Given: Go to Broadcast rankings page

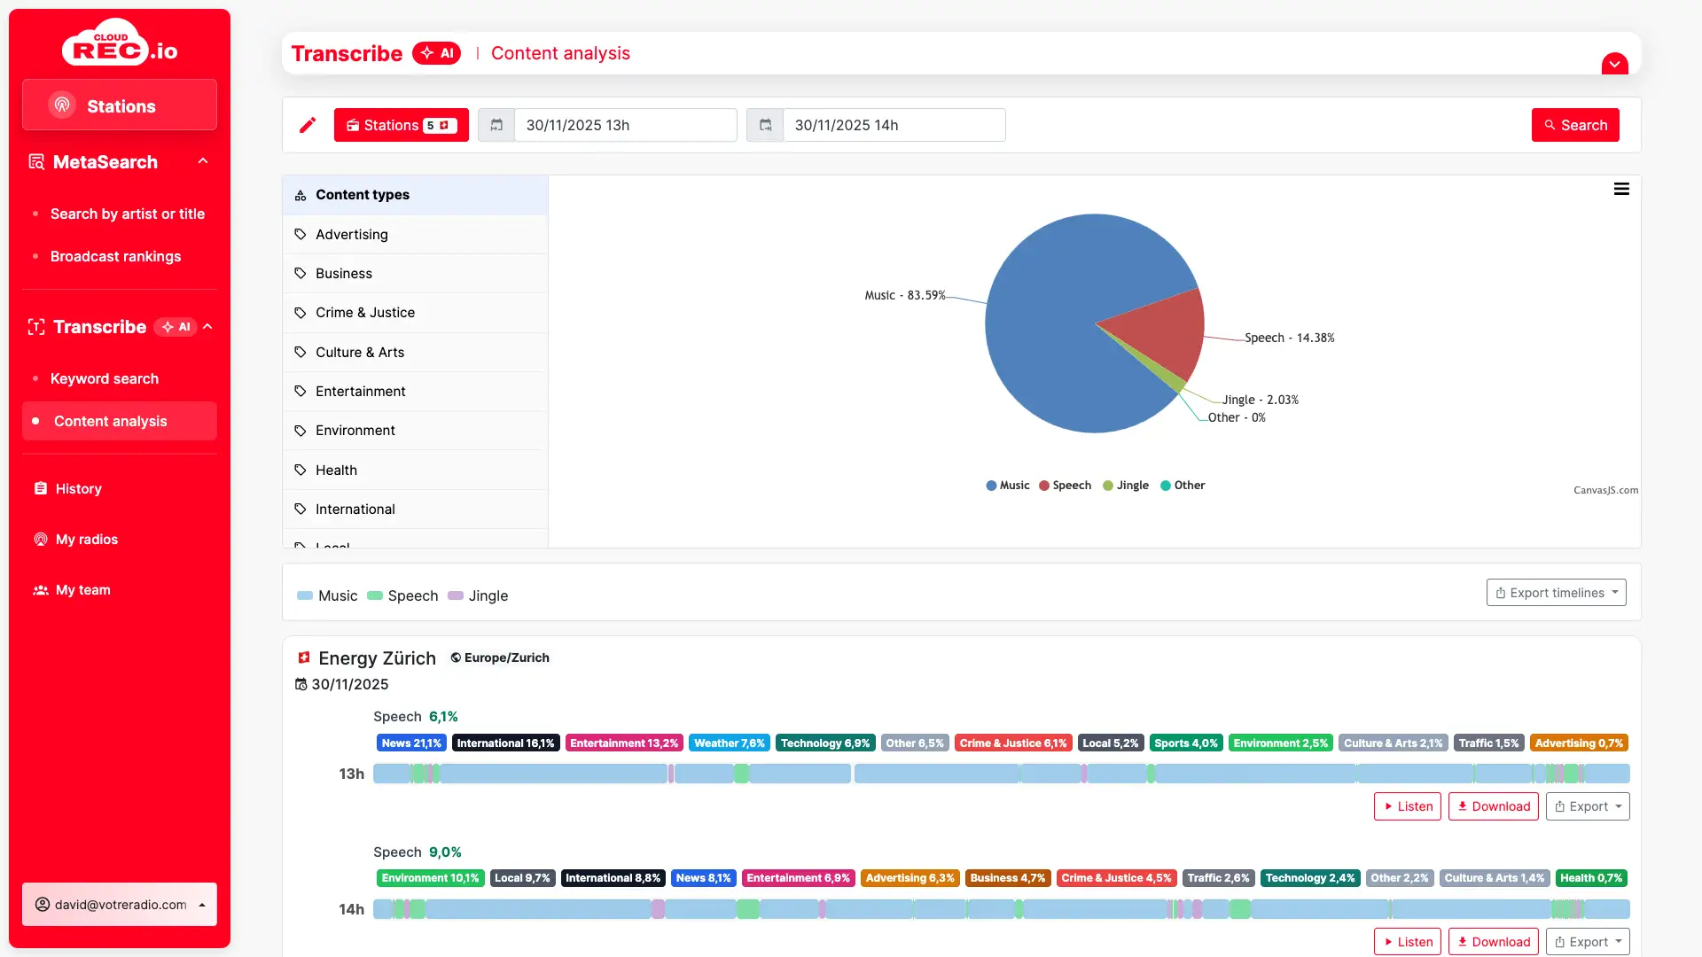Looking at the screenshot, I should pos(115,256).
